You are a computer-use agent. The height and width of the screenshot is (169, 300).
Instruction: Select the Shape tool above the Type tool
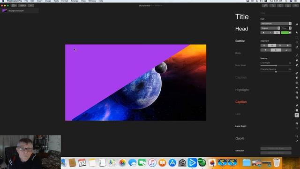pyautogui.click(x=297, y=110)
